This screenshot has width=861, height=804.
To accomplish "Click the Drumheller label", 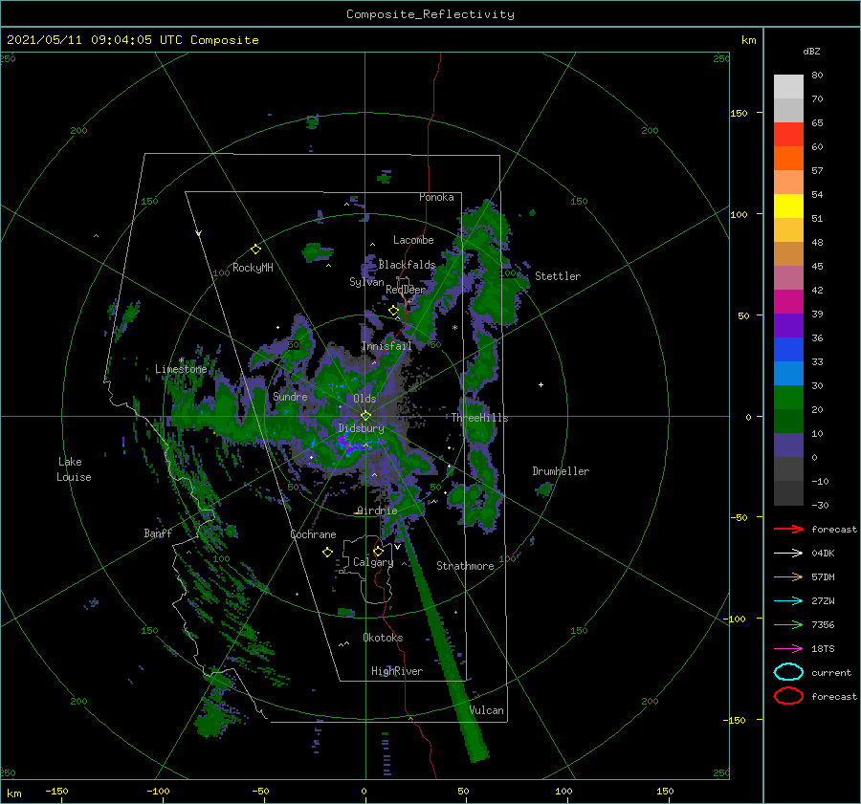I will [561, 471].
